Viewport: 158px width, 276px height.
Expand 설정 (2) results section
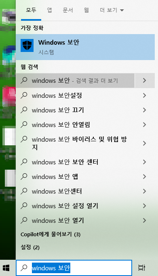click(x=30, y=247)
